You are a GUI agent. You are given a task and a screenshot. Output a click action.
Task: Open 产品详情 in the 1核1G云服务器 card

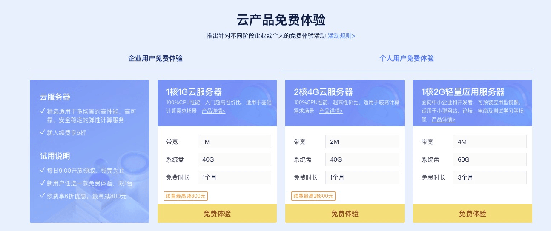pos(213,111)
